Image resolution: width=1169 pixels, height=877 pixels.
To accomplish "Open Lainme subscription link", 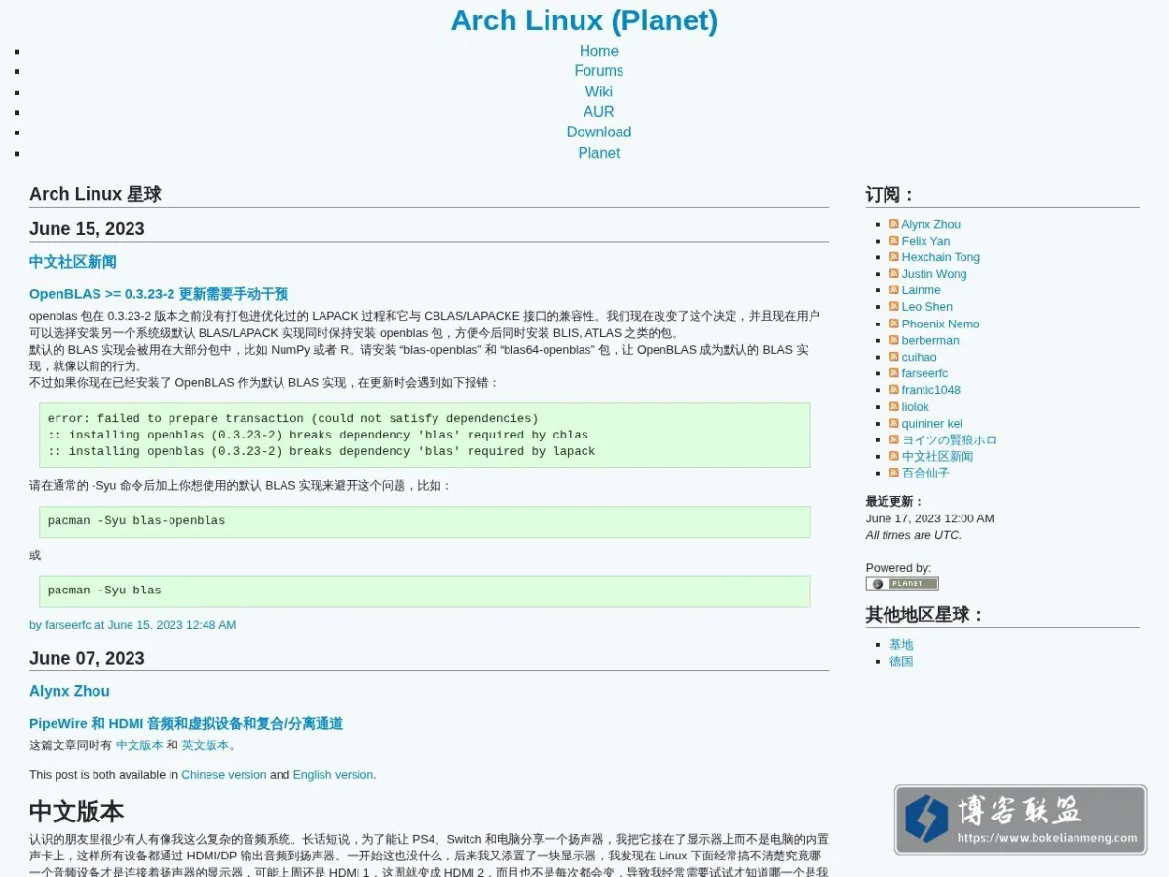I will (x=921, y=290).
